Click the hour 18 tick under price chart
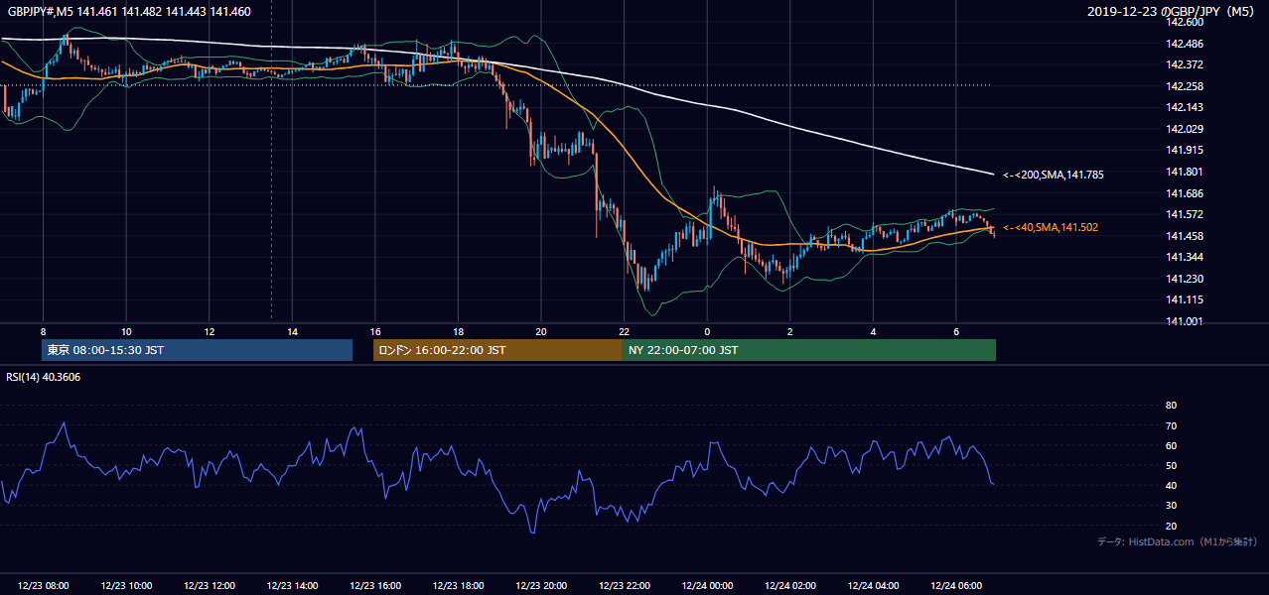Screen dimensions: 1269x595 pyautogui.click(x=458, y=331)
